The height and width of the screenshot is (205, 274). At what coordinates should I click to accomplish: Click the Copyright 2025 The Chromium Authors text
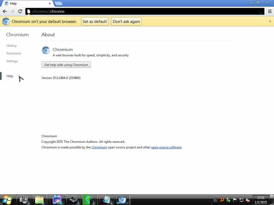click(x=83, y=142)
